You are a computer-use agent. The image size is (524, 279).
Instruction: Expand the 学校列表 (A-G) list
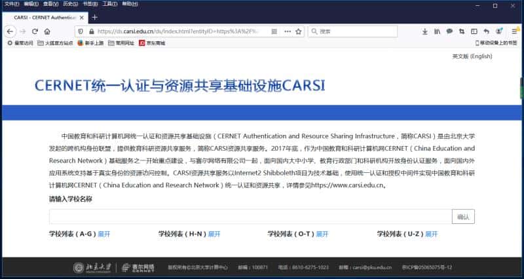pyautogui.click(x=104, y=234)
